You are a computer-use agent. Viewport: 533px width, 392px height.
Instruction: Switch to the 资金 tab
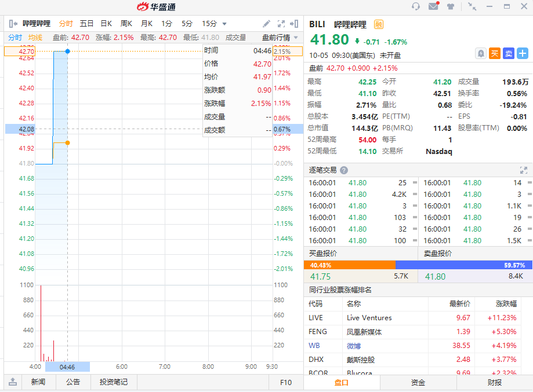point(418,382)
